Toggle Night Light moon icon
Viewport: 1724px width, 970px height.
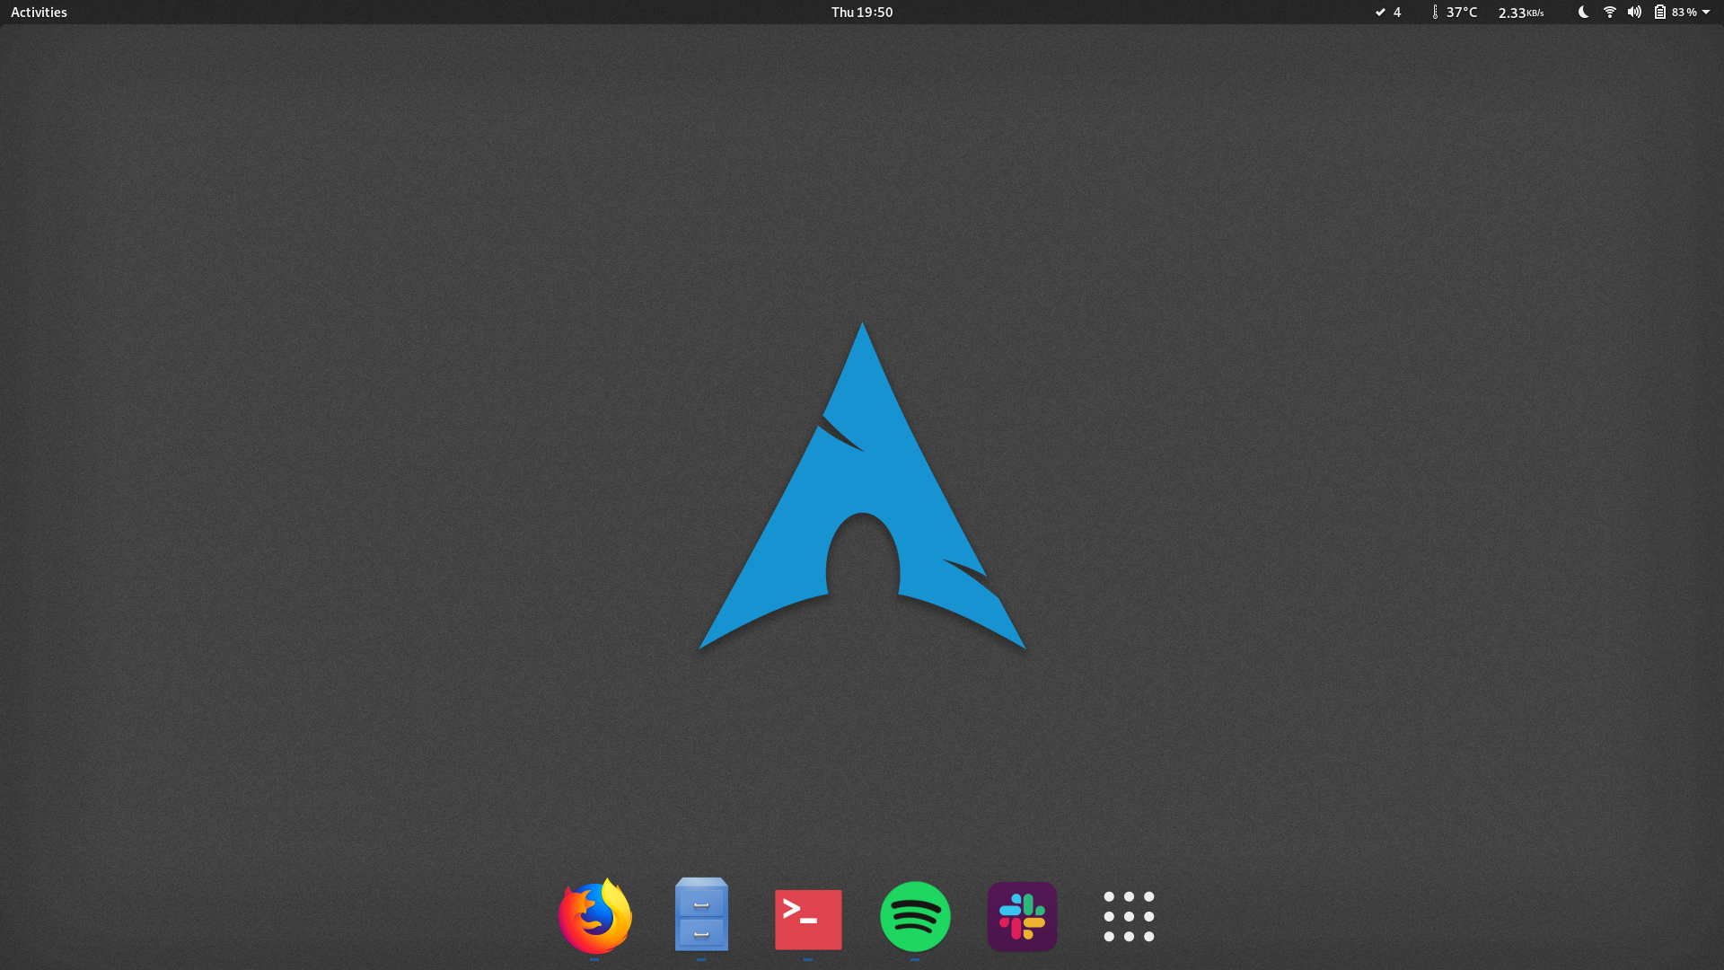tap(1583, 12)
